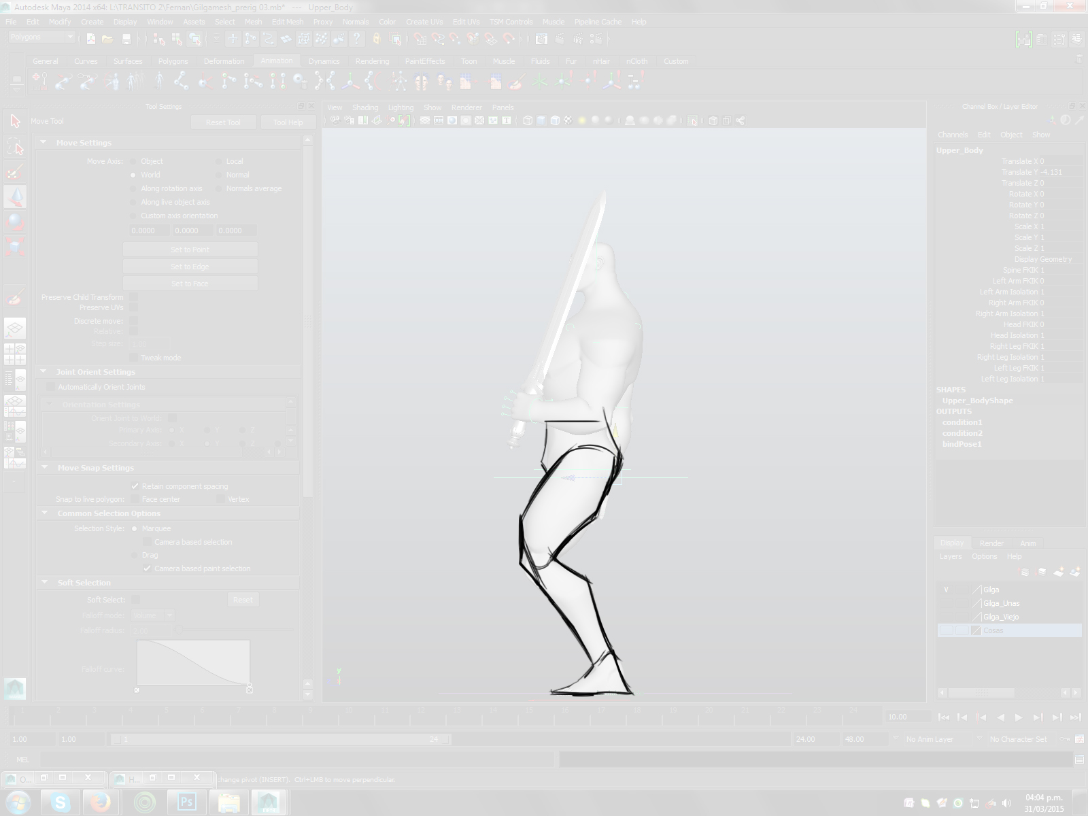Collapse the Move Snap Settings section
Viewport: 1088px width, 816px height.
coord(44,468)
